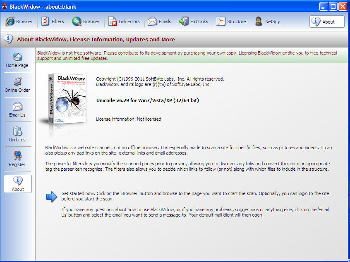The width and height of the screenshot is (350, 262).
Task: Minimize the BlackWidow window
Action: point(324,7)
